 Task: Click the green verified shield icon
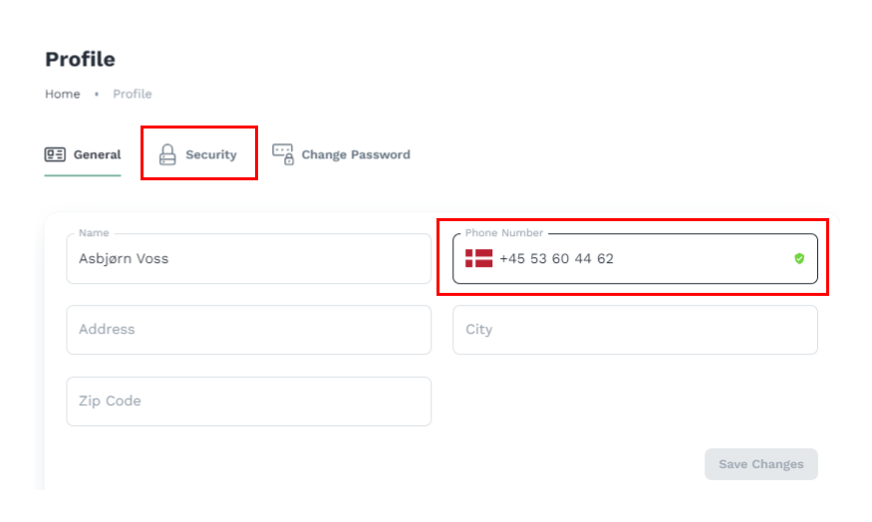point(799,259)
